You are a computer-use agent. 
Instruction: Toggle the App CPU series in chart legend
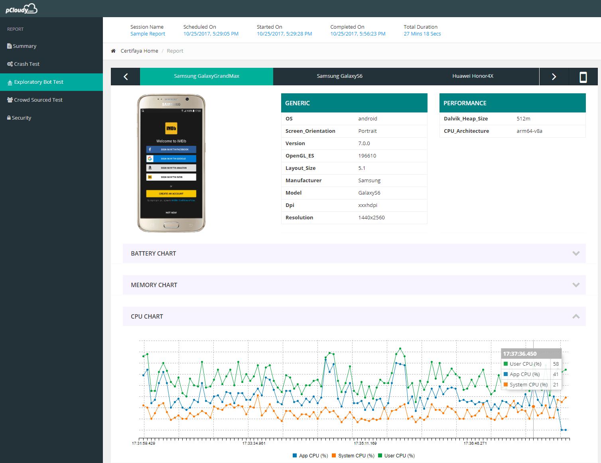click(x=310, y=455)
